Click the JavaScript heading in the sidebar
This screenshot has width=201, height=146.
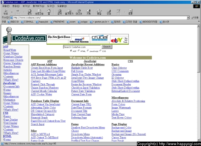pyautogui.click(x=9, y=83)
